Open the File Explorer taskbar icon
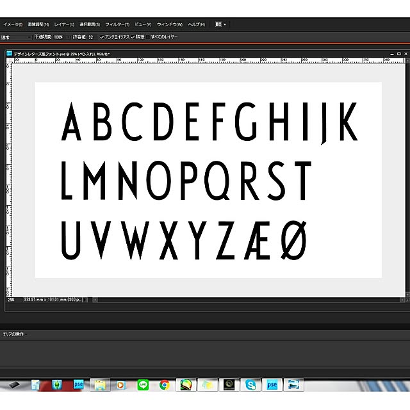The width and height of the screenshot is (410, 410). [100, 385]
